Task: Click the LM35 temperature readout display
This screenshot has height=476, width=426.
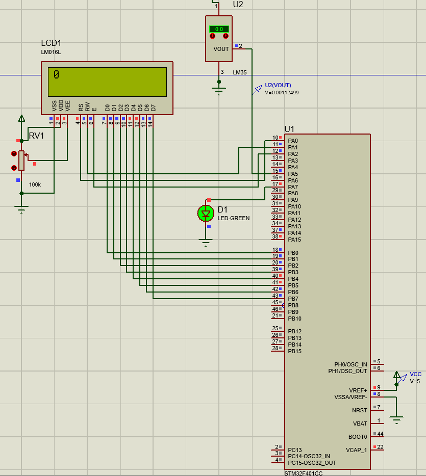Action: (x=219, y=29)
